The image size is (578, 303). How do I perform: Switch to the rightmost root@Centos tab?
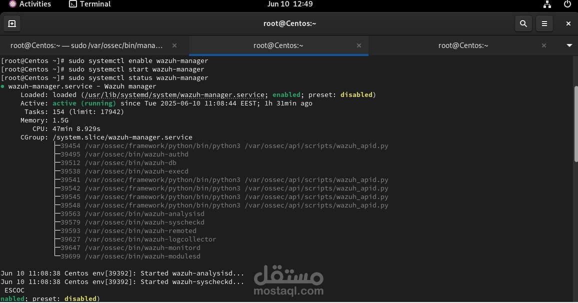[463, 45]
